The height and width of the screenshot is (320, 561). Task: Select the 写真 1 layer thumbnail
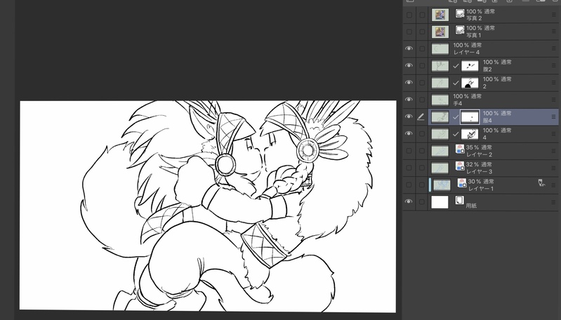[440, 32]
